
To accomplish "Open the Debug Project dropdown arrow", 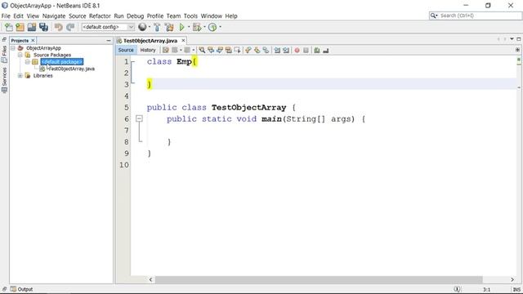I will point(204,27).
